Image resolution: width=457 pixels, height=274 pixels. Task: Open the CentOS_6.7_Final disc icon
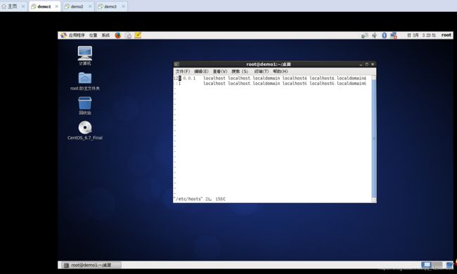85,130
